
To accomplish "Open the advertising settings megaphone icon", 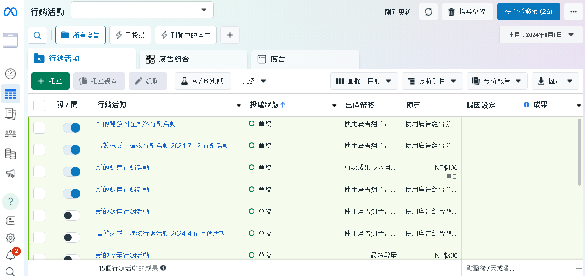I will (10, 174).
